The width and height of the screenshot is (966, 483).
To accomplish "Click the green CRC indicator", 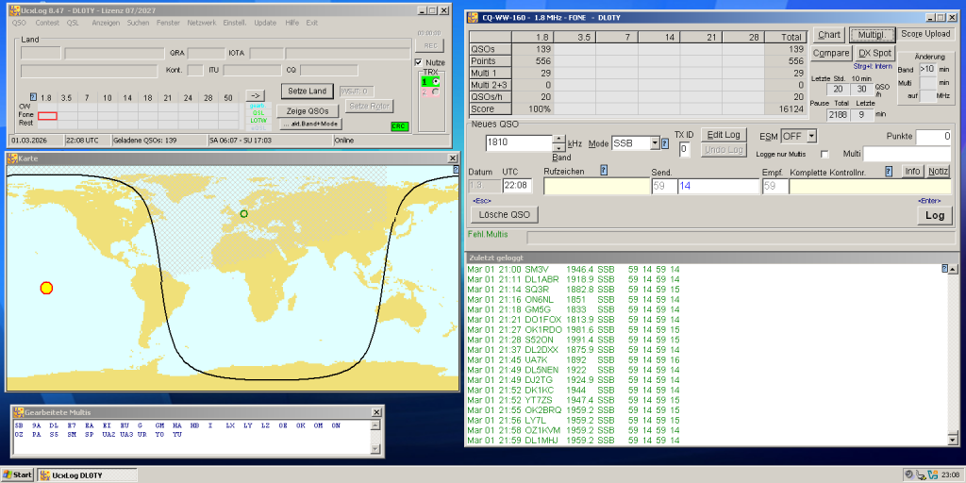I will (x=399, y=125).
